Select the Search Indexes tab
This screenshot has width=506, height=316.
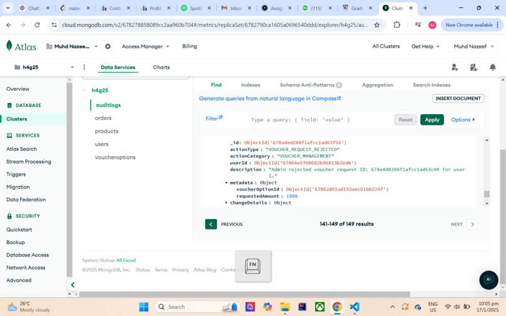431,85
